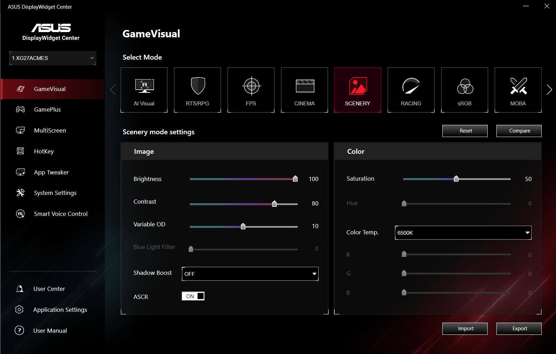Open App Tweaker from the sidebar
Image resolution: width=556 pixels, height=354 pixels.
pos(51,172)
